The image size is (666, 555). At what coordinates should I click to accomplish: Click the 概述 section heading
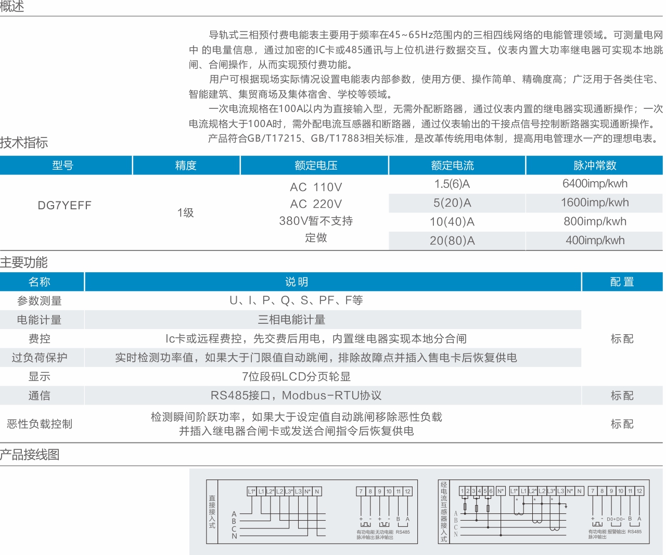[12, 6]
